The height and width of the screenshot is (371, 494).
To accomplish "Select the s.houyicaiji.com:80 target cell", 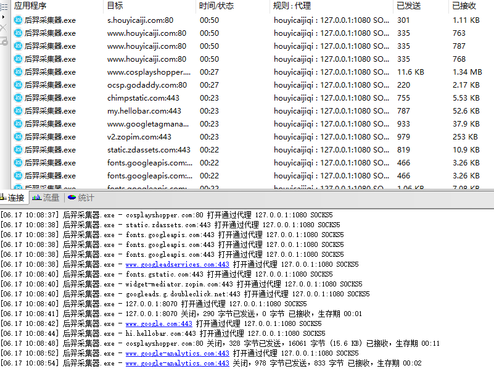I will [x=140, y=20].
